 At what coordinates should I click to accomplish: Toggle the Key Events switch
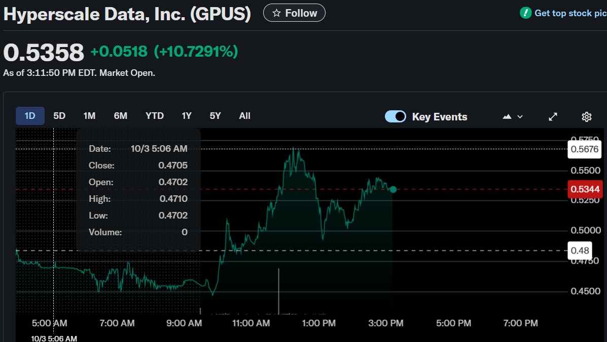(396, 117)
